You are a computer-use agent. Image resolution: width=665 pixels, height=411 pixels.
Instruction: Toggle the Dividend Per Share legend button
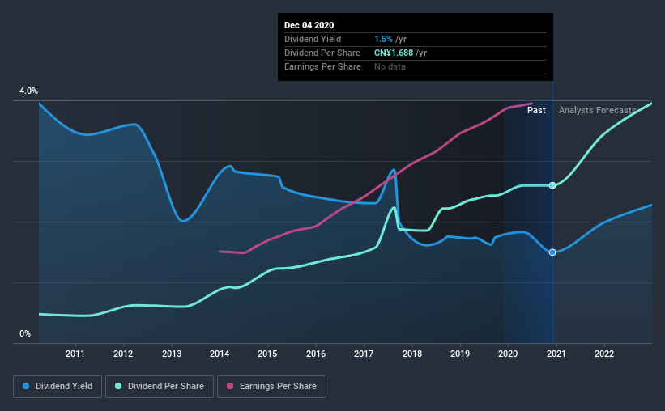tap(160, 387)
